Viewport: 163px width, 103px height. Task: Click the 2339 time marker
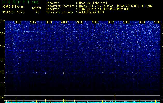click(142, 22)
